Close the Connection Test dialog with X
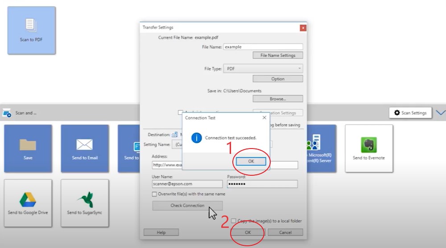 pos(264,118)
